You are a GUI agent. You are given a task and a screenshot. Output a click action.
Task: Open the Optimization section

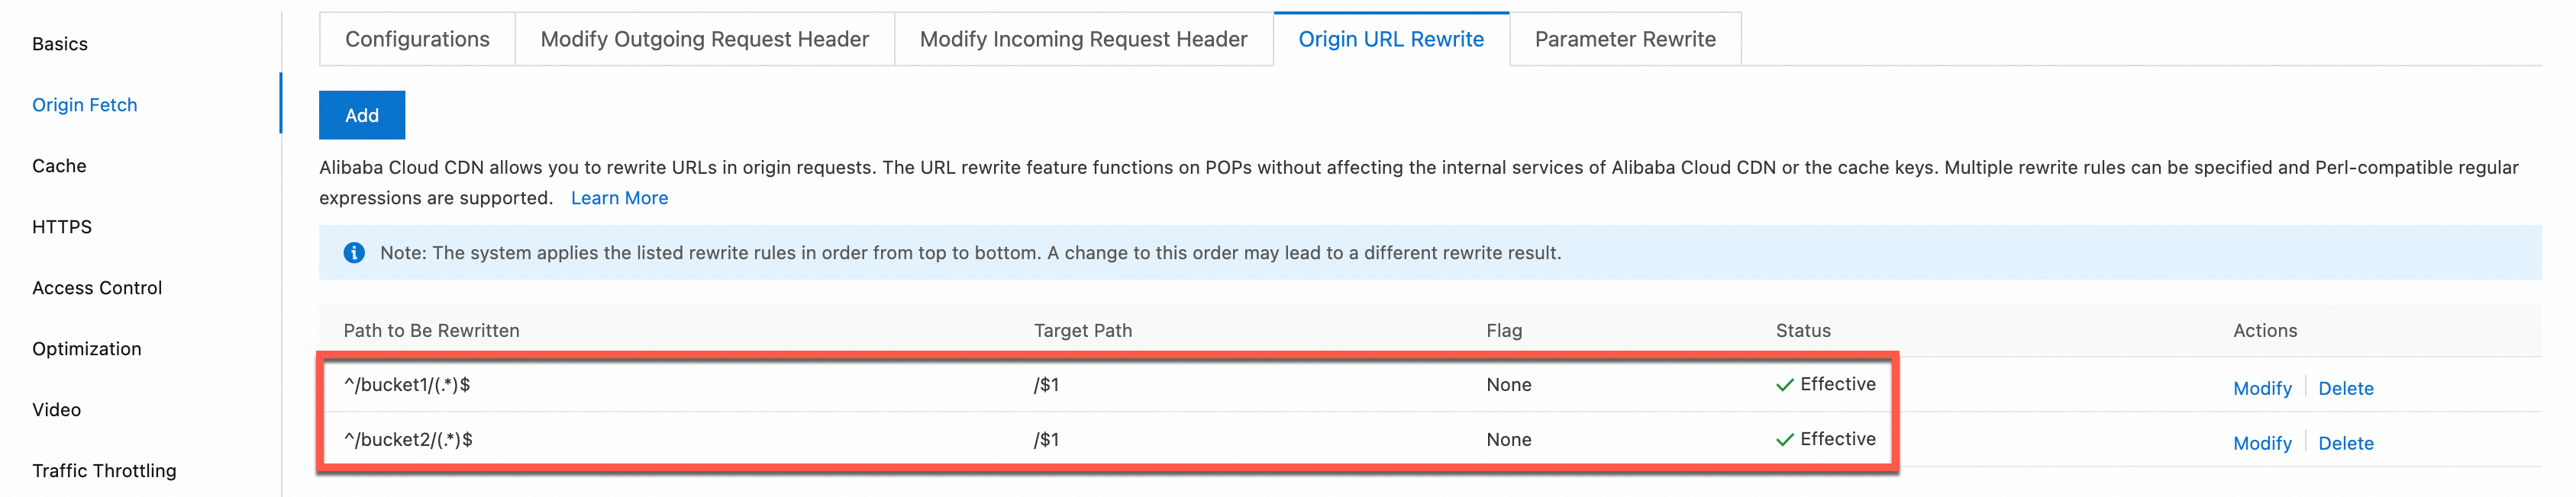[x=87, y=348]
